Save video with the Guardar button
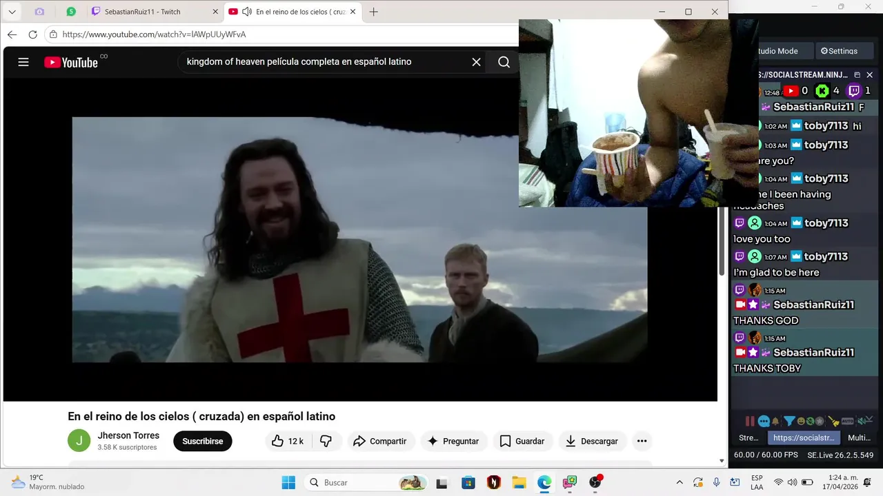883x496 pixels. [522, 441]
